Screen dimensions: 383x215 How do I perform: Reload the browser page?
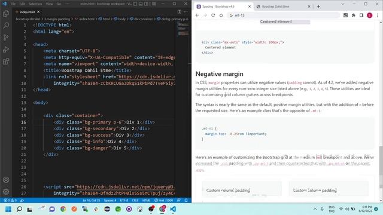pyautogui.click(x=213, y=15)
